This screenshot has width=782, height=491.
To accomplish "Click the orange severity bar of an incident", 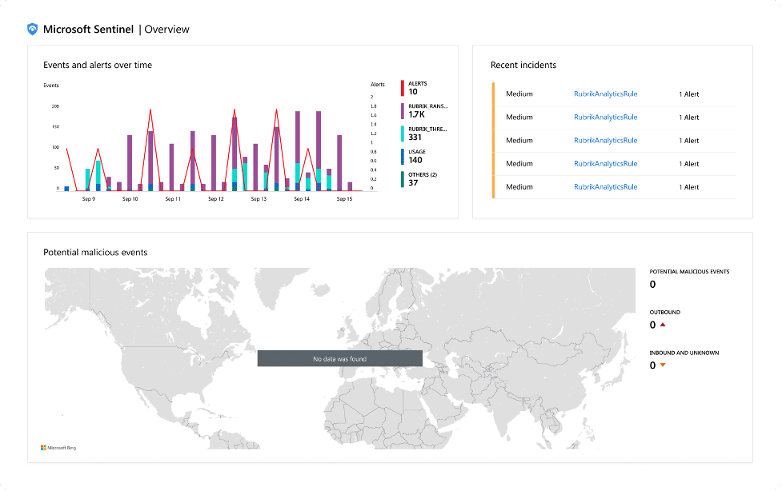I will [495, 94].
